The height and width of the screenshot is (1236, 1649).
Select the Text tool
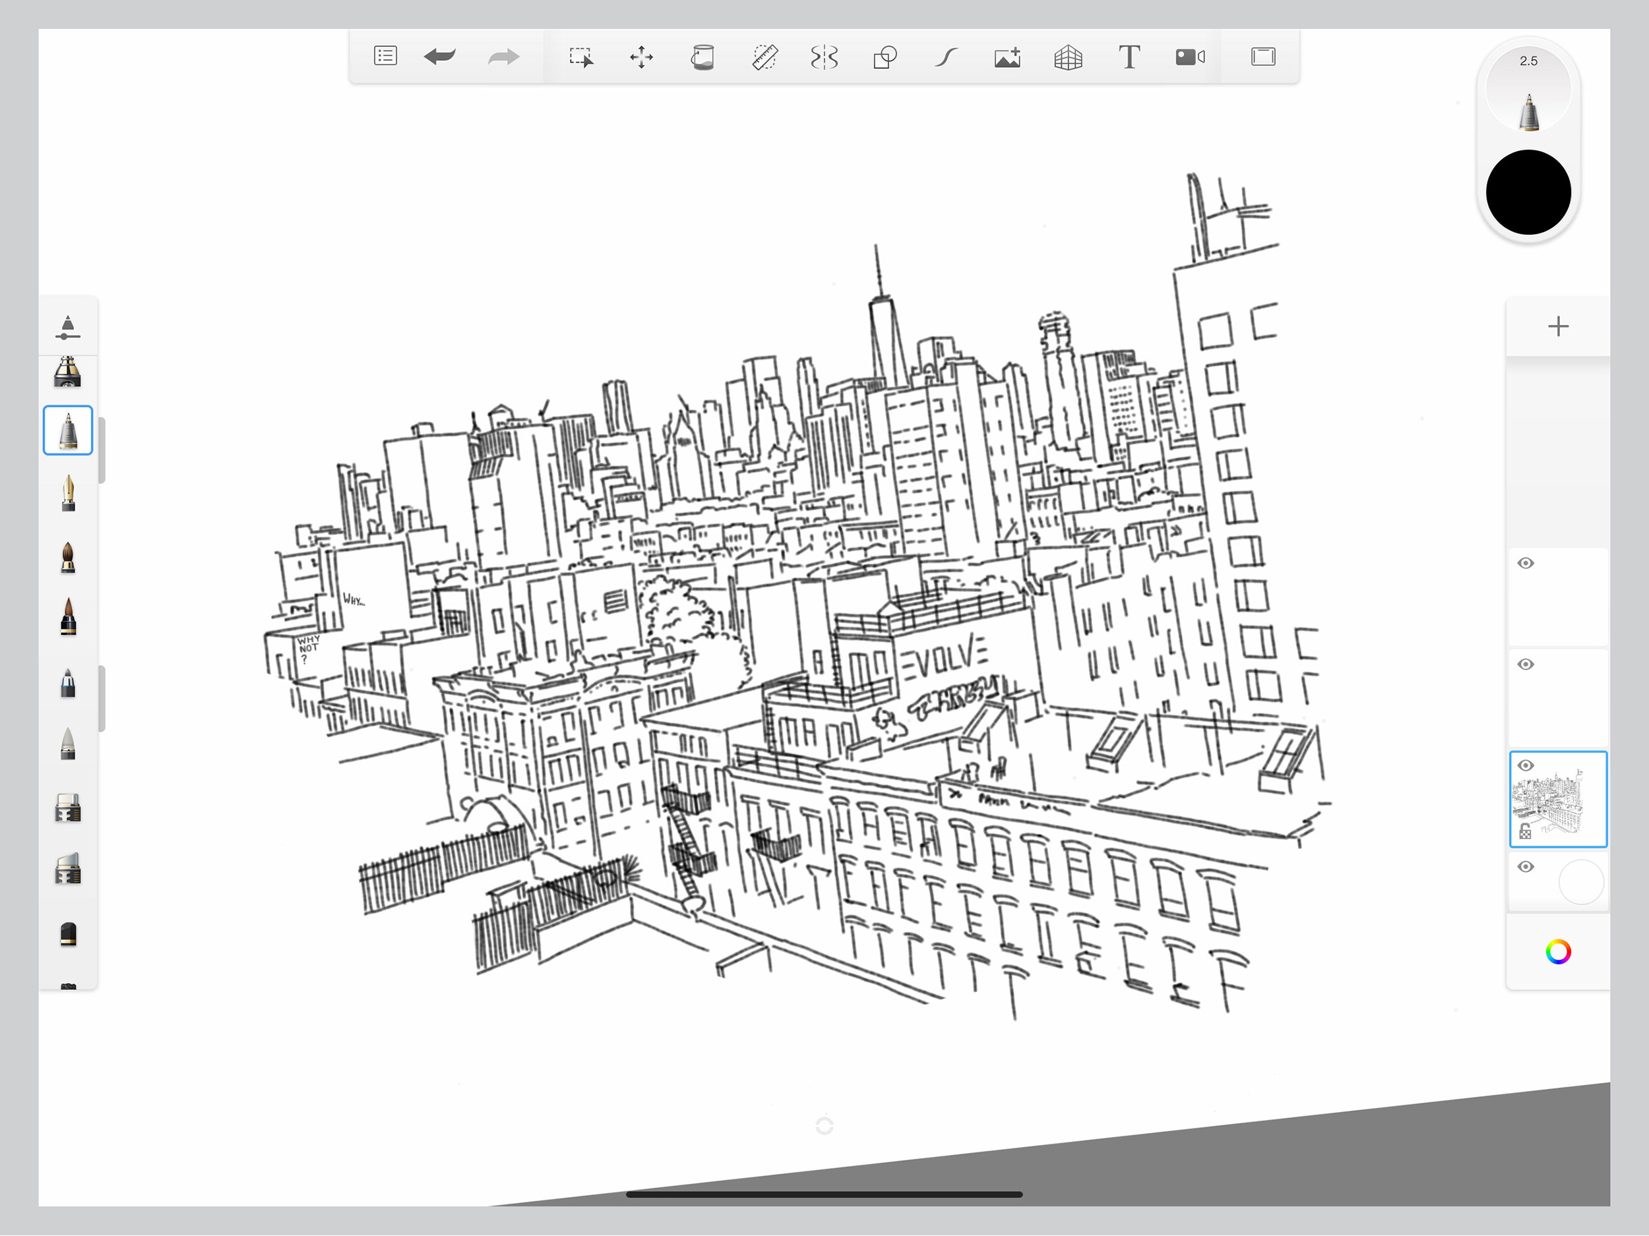(1129, 57)
